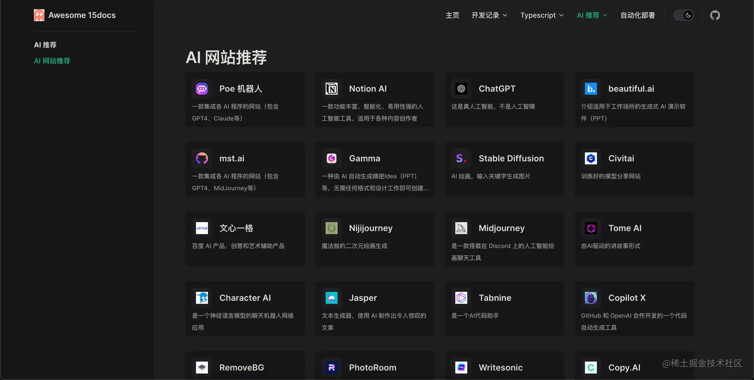Expand the 开发记录 dropdown
The width and height of the screenshot is (754, 380).
(x=489, y=15)
